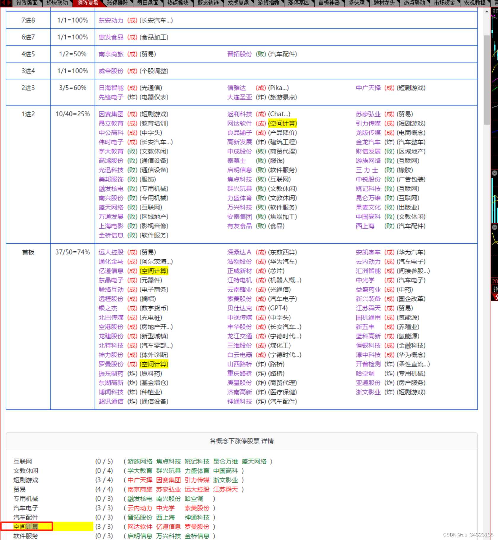
Task: Select the 雁阵复盘 tab
Action: (x=87, y=3)
